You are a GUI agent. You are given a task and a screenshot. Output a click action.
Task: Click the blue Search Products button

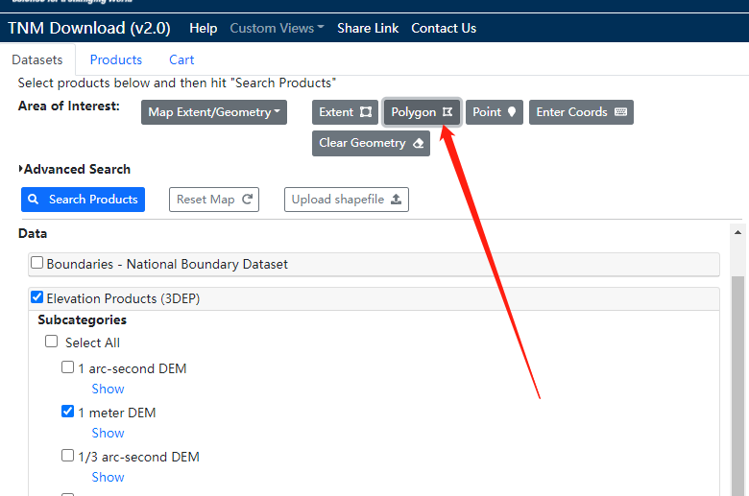pos(84,200)
